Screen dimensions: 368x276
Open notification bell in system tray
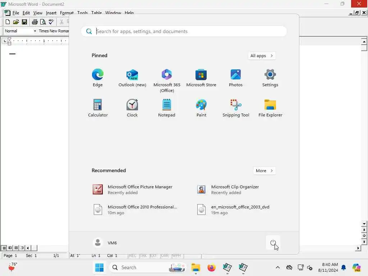point(344,267)
